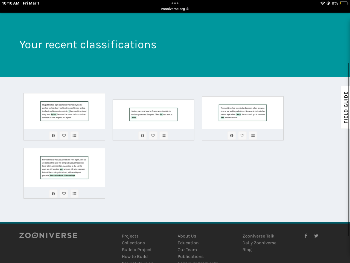Toggle favorite heart on the Sasha card
Screen dimensions: 350x263
coord(153,135)
